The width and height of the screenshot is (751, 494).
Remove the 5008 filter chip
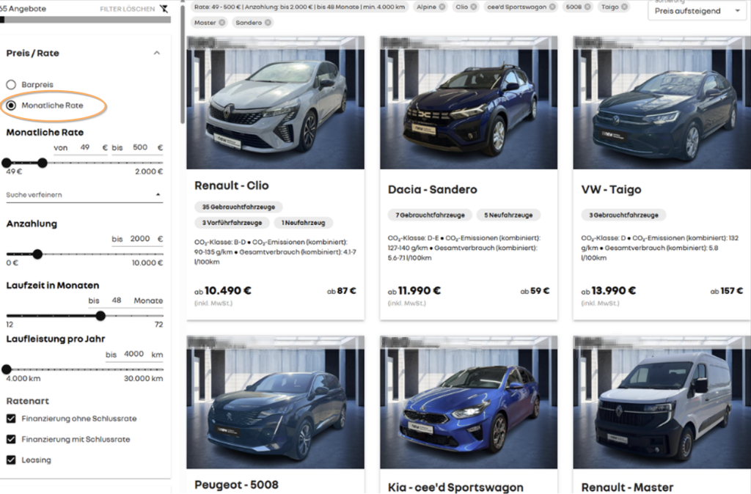point(587,7)
